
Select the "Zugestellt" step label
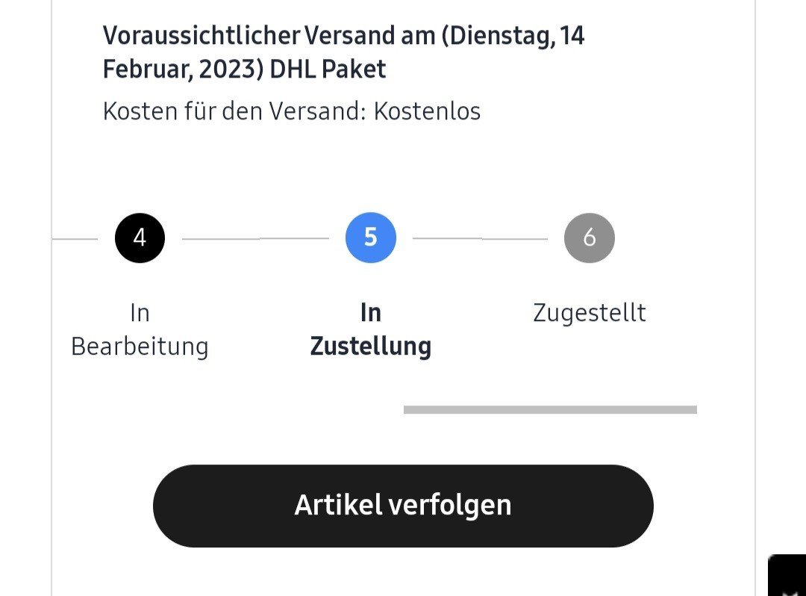[x=590, y=312]
